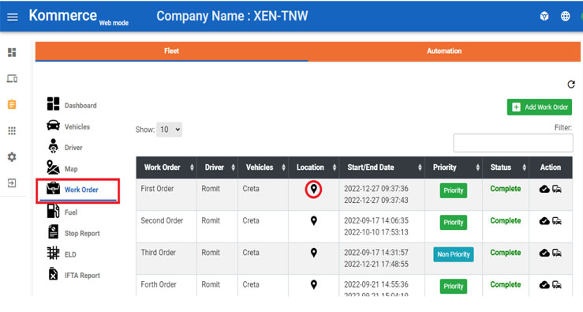This screenshot has width=583, height=312.
Task: Open the apps grid icon in the left rail
Action: click(x=12, y=130)
